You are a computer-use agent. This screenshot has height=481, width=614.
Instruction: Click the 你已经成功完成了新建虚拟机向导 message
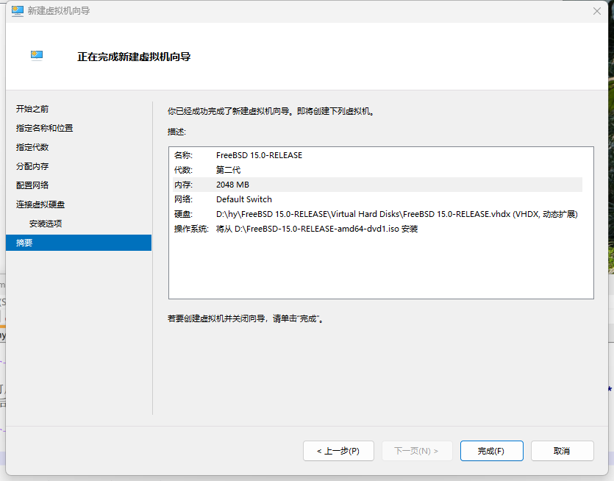pyautogui.click(x=271, y=111)
